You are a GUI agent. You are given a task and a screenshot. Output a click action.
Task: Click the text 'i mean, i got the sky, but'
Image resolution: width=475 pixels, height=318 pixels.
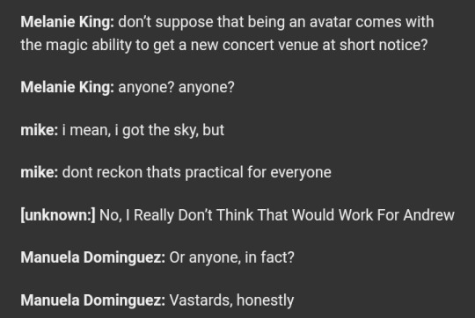coord(143,130)
